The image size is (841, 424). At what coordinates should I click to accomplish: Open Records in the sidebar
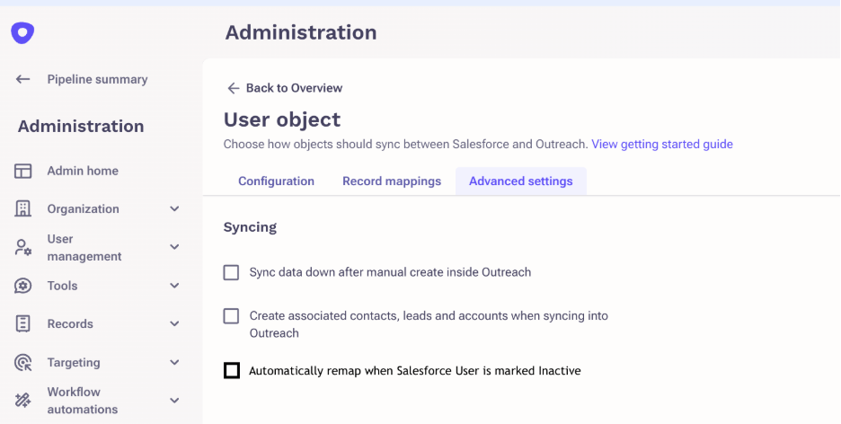coord(70,323)
